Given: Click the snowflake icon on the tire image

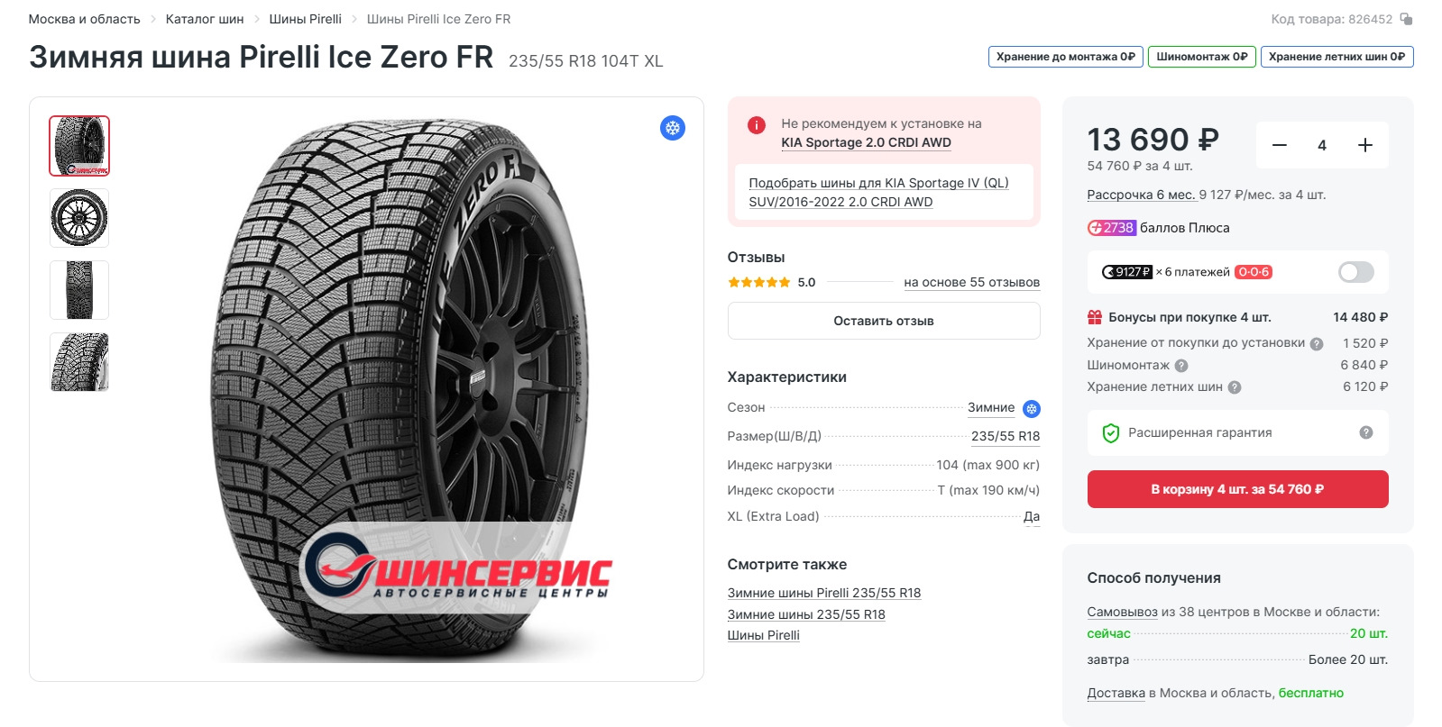Looking at the screenshot, I should click(673, 128).
